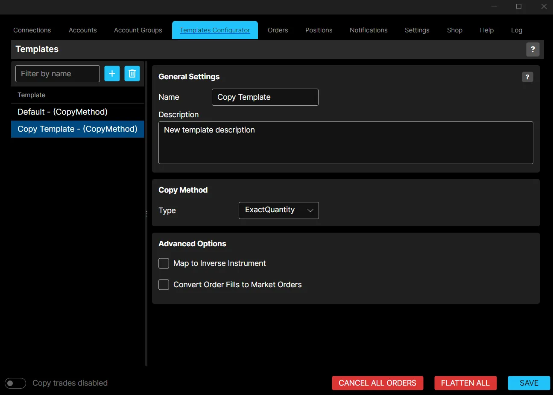This screenshot has height=395, width=553.
Task: Open the Shop tab
Action: [x=455, y=30]
